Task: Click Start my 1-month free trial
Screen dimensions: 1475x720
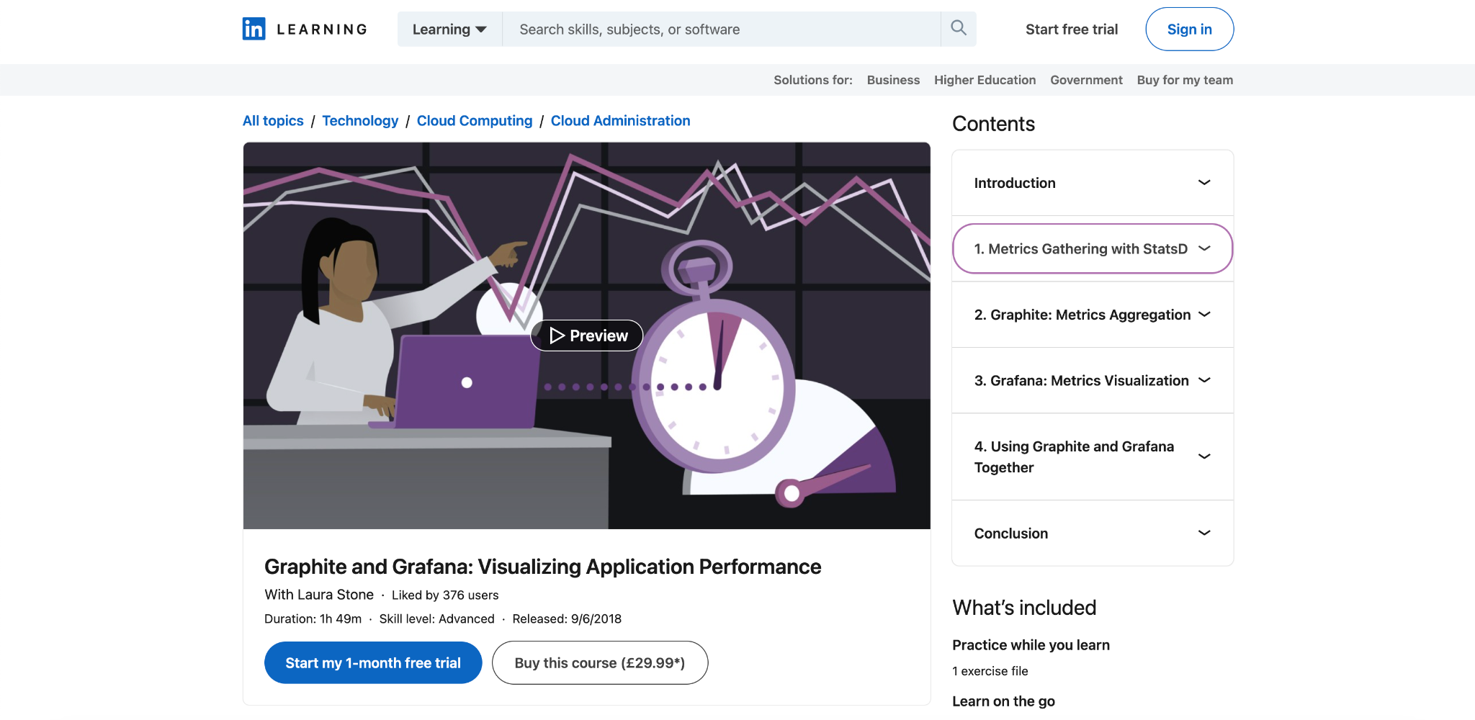Action: click(x=372, y=662)
